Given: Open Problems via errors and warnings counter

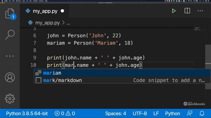Looking at the screenshot, I should (x=65, y=114).
